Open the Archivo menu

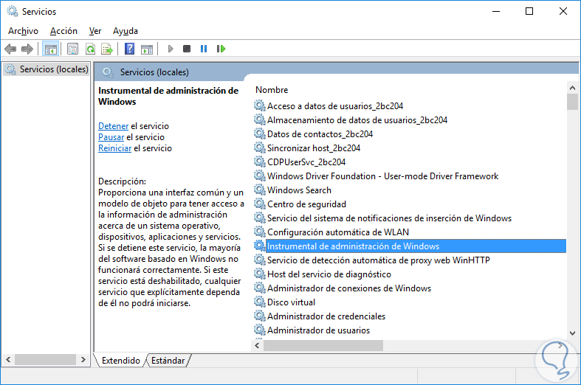point(24,31)
